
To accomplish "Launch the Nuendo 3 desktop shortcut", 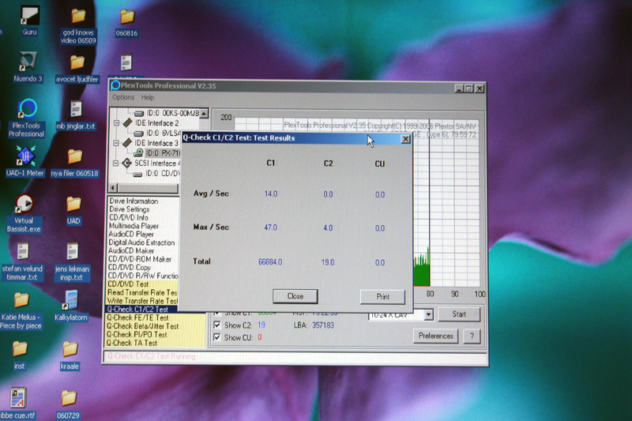I will [28, 61].
